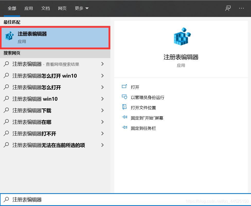251x206 pixels.
Task: Expand arrow for 注册表编辑器在哪 suggestion
Action: (x=103, y=122)
